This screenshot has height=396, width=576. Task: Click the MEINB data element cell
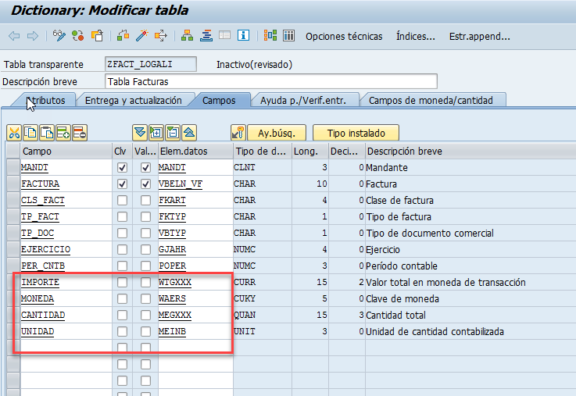[195, 331]
